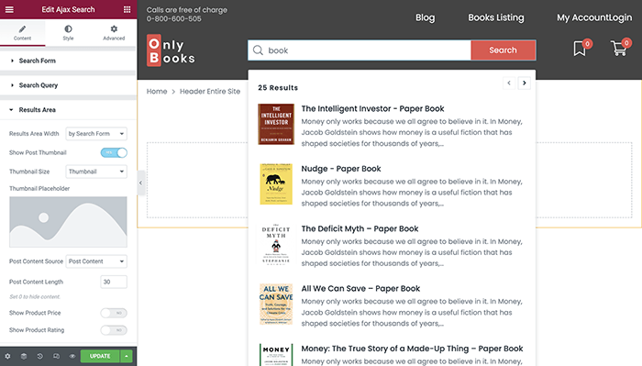Viewport: 642px width, 366px height.
Task: Click the Nudge book cover thumbnail
Action: (x=276, y=184)
